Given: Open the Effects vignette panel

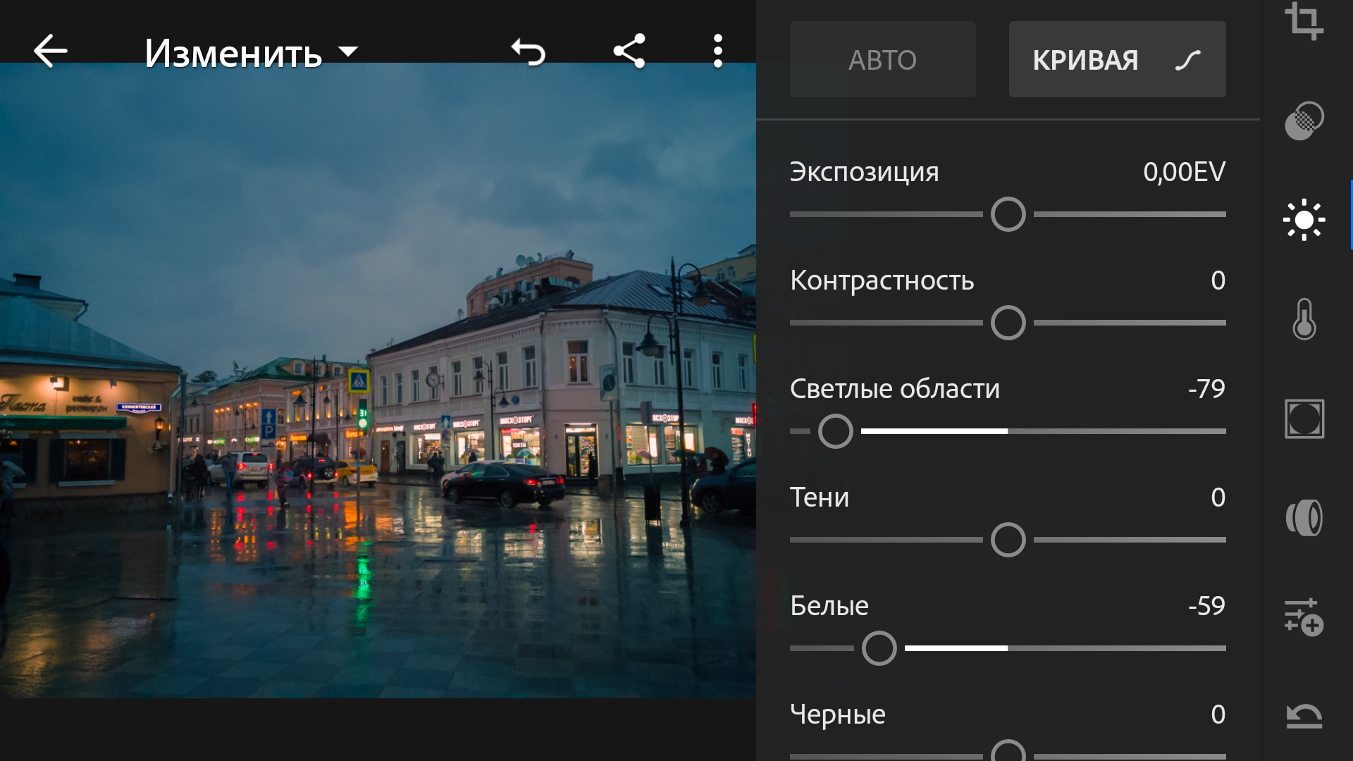Looking at the screenshot, I should [x=1304, y=419].
